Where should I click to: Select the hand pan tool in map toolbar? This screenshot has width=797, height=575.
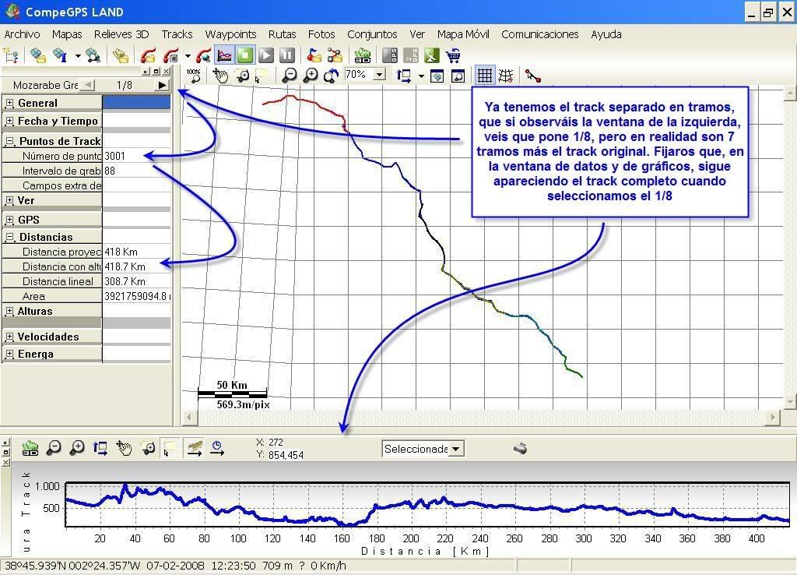point(220,76)
